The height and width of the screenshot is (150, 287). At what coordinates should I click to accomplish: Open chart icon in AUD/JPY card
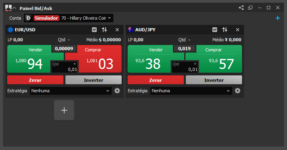pos(215,30)
